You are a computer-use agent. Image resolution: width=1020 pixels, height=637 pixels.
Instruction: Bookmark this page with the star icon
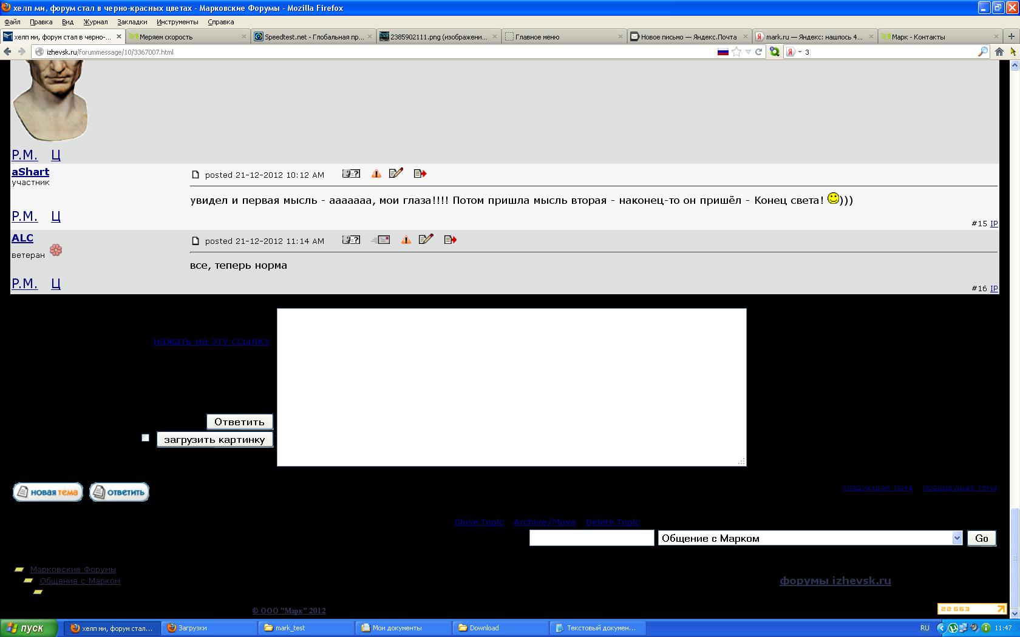click(736, 52)
